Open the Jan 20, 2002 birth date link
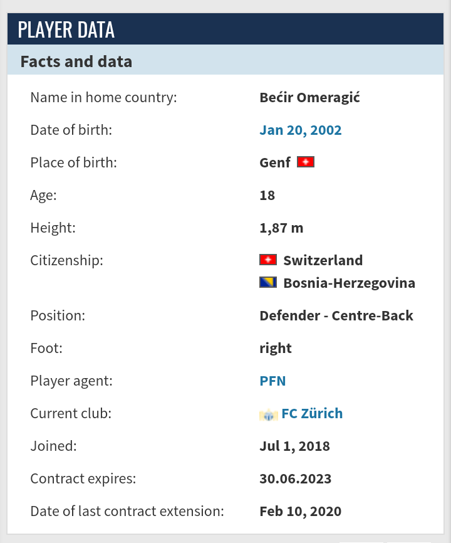Screen dimensions: 451x543 [x=301, y=130]
